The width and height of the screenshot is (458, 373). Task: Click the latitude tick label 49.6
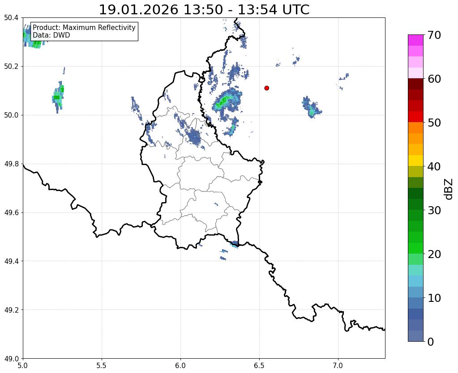(x=11, y=213)
